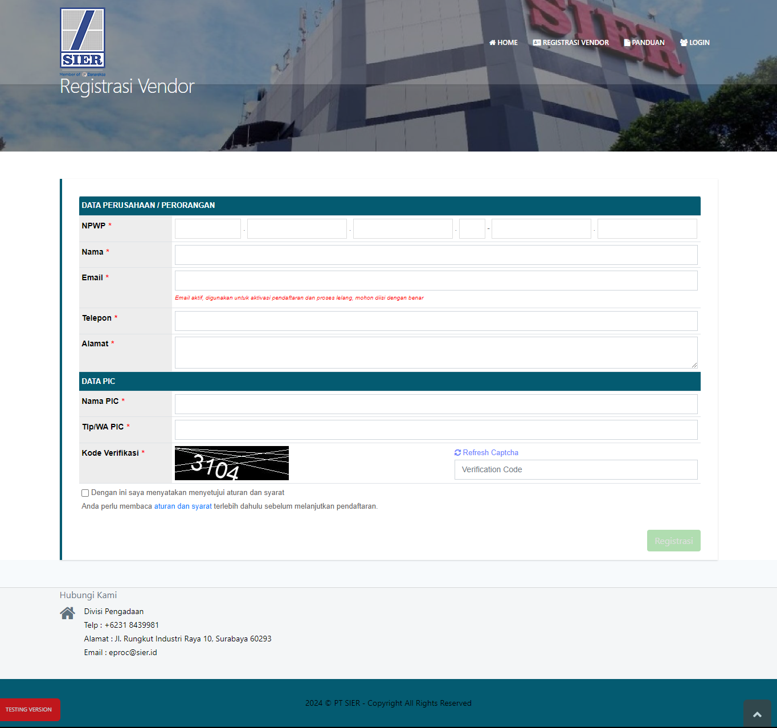The width and height of the screenshot is (777, 728).
Task: Open the aturan dan syarat link
Action: coord(183,506)
